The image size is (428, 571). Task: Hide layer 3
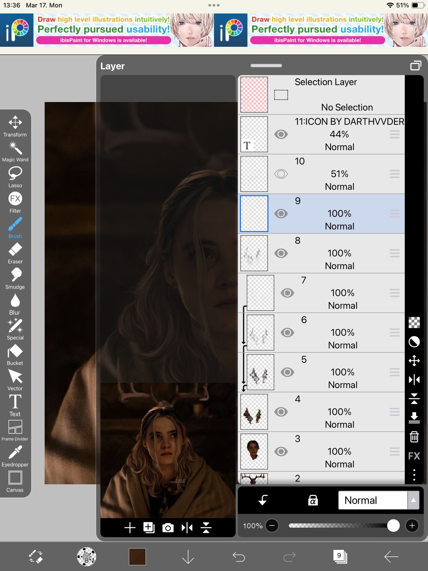[x=281, y=451]
